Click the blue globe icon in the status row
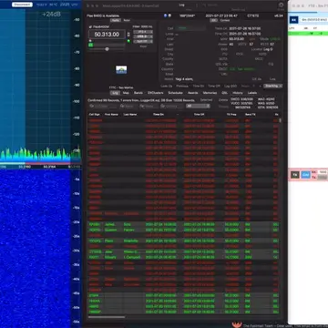The height and width of the screenshot is (328, 328). (166, 15)
